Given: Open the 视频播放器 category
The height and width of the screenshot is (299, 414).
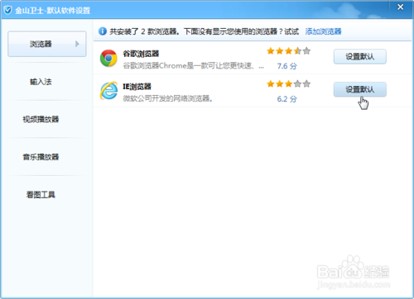Looking at the screenshot, I should click(41, 119).
